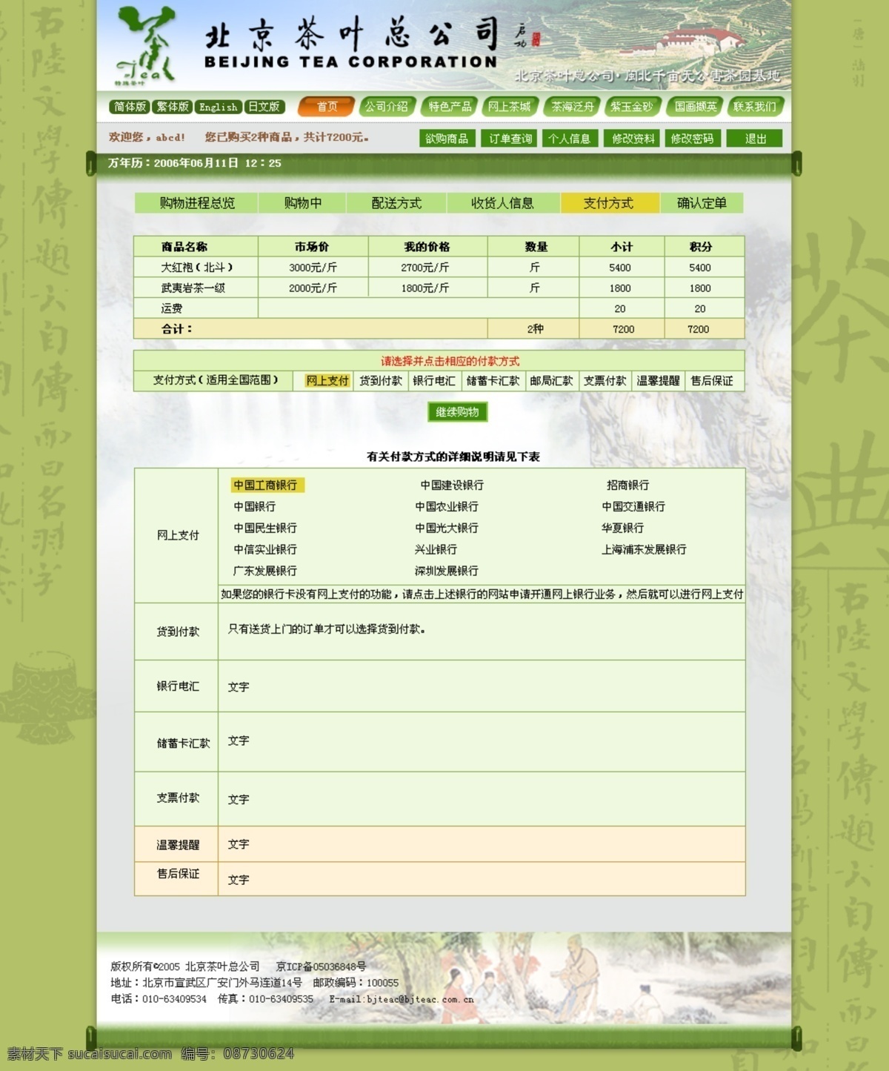
Task: Click the 大红袍(北斗) product name cell
Action: pos(196,268)
